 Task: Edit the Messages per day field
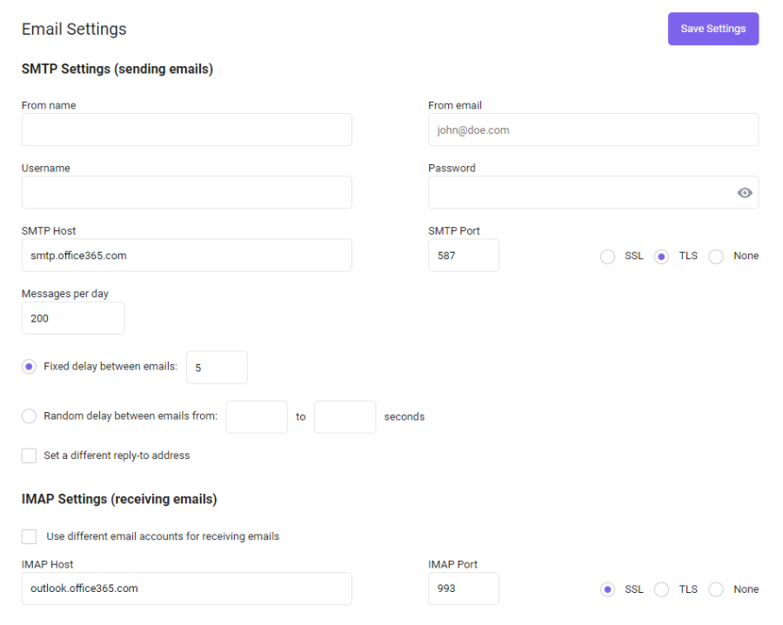coord(73,318)
